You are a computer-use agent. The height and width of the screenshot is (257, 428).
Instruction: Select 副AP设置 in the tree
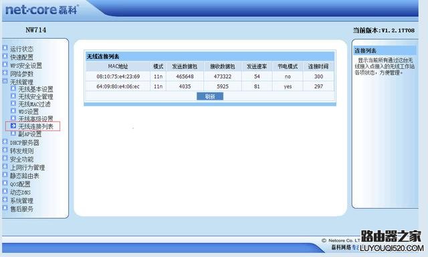[x=29, y=134]
